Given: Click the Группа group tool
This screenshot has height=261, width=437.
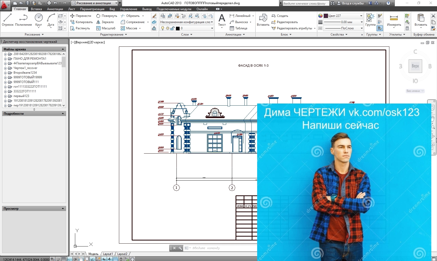Looking at the screenshot, I should (370, 20).
